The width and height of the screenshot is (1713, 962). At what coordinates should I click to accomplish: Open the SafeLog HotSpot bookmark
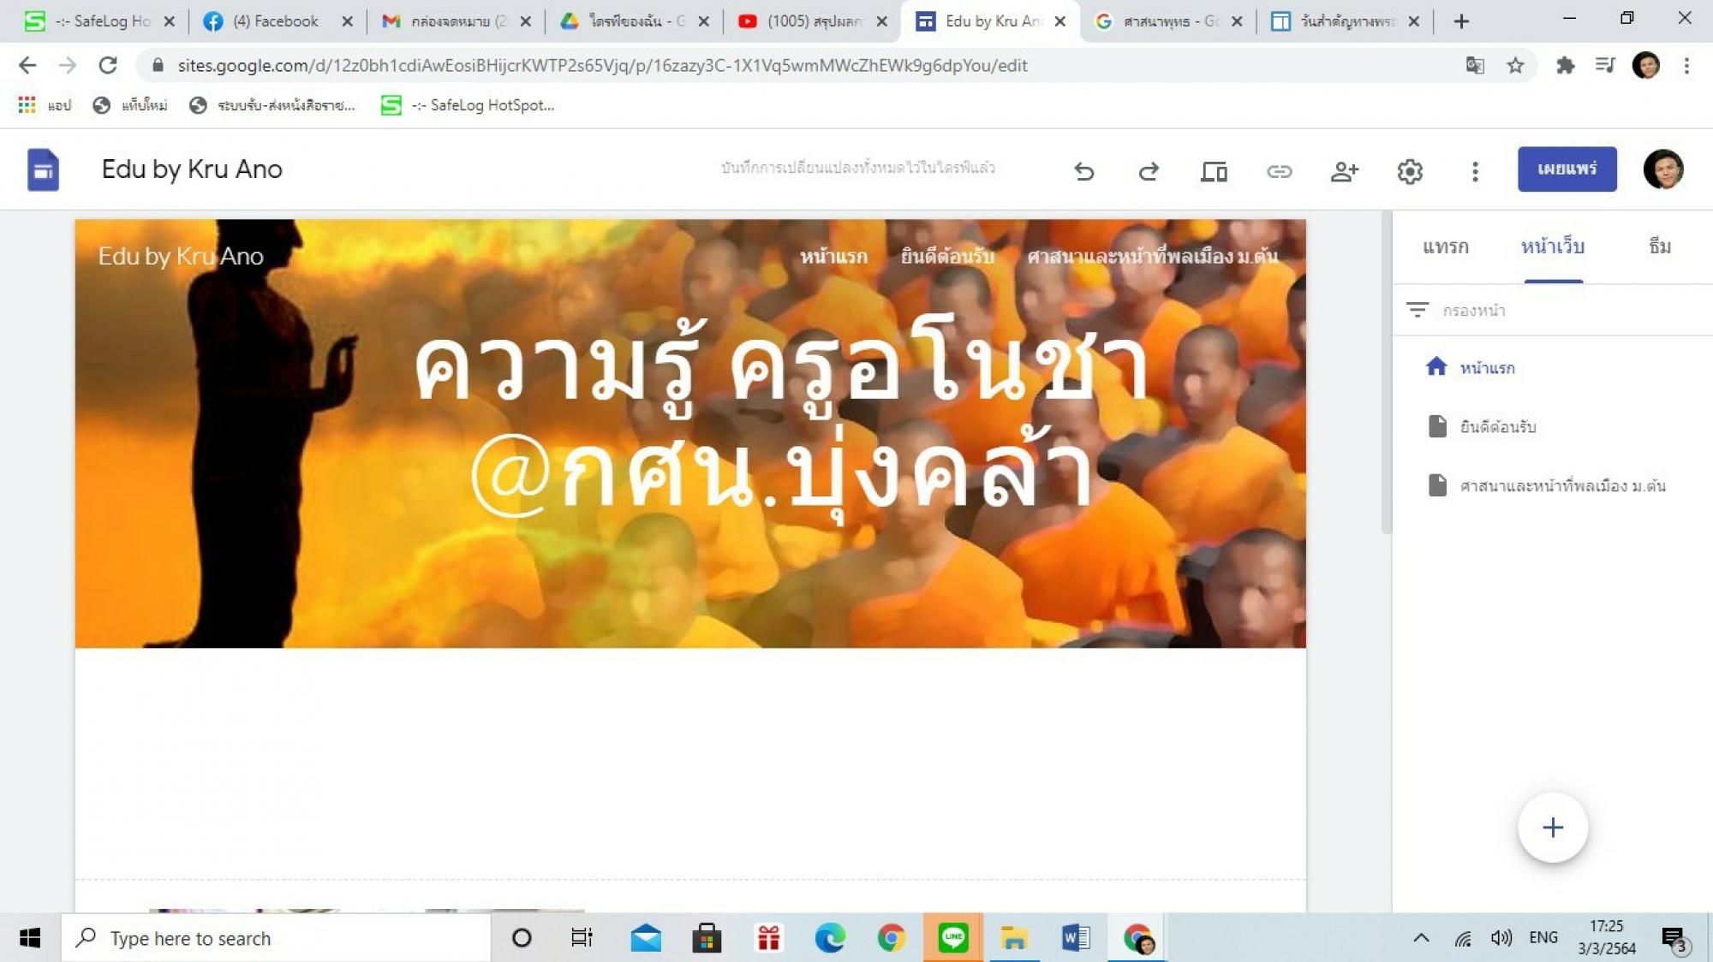(468, 105)
